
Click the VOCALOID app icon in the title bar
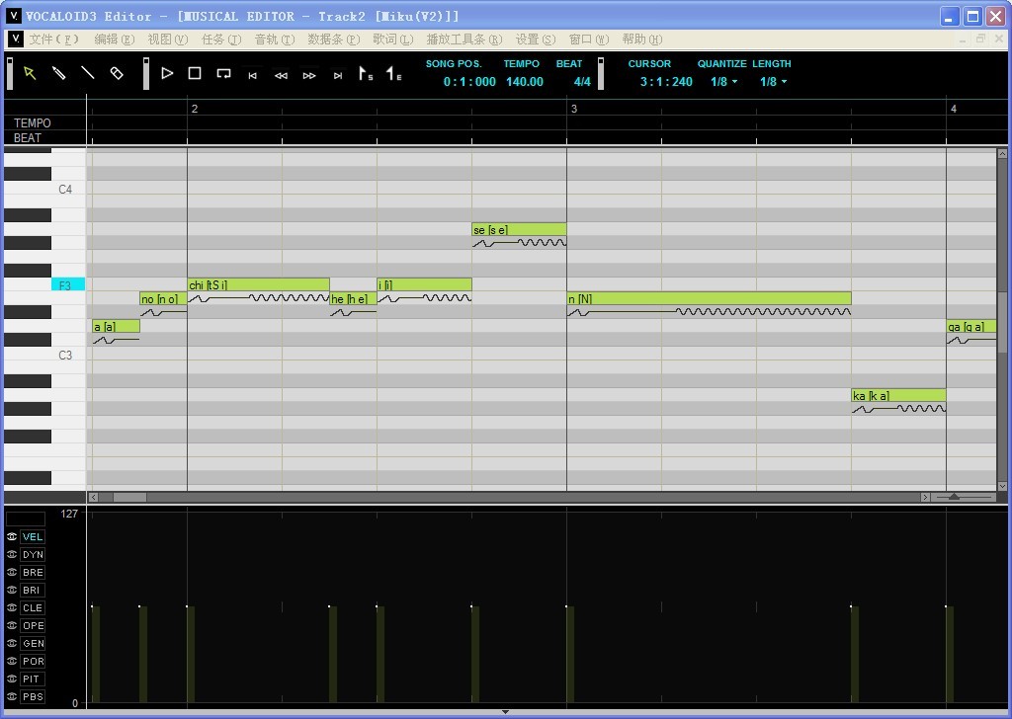[14, 15]
